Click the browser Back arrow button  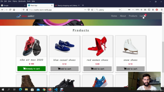[x=2, y=10]
